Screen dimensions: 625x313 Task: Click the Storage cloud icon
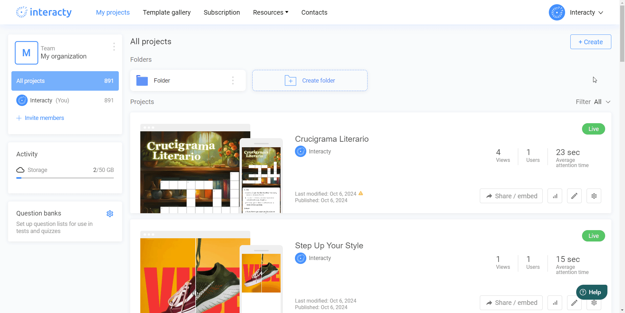pos(20,170)
